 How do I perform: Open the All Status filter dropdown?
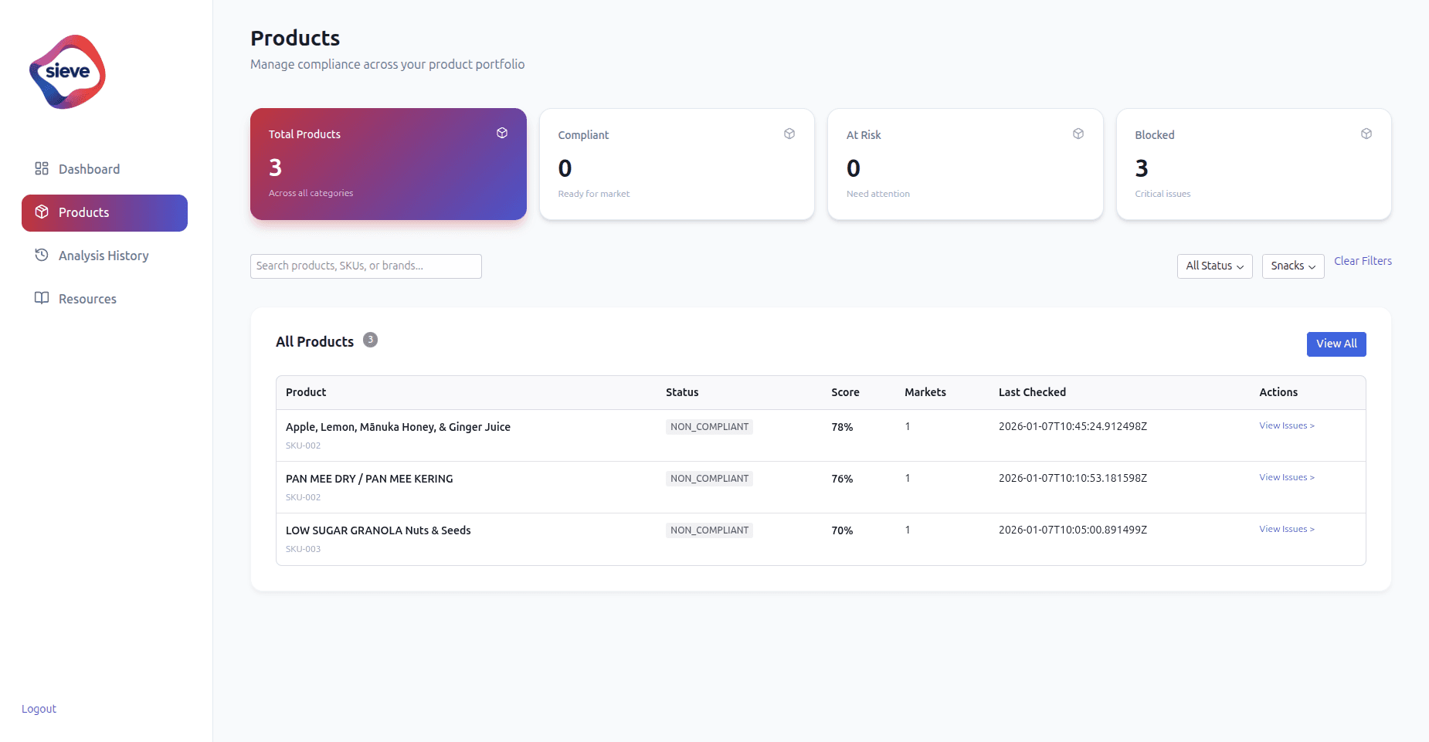coord(1214,266)
